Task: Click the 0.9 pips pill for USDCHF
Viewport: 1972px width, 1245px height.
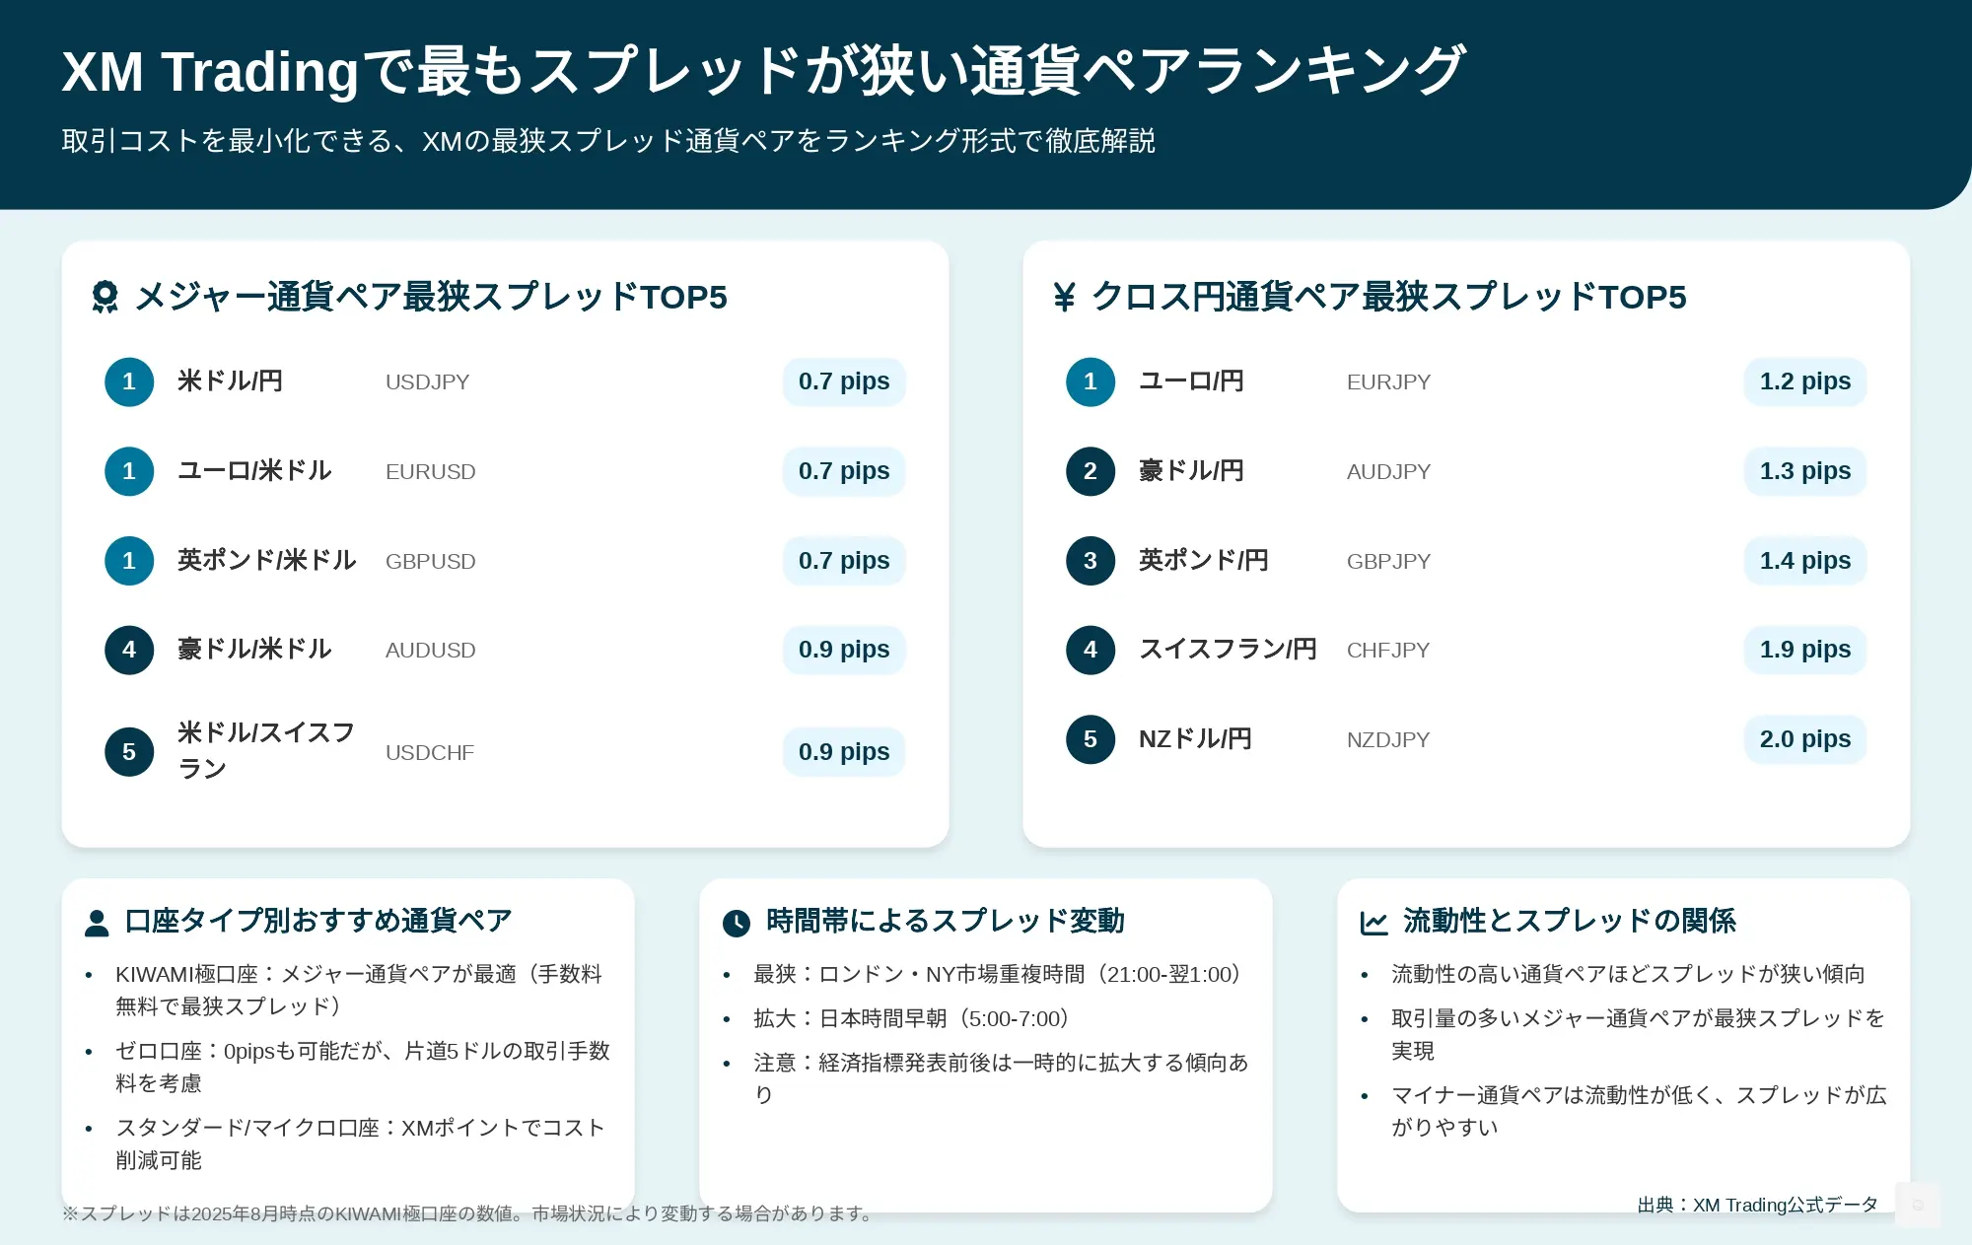Action: (844, 752)
